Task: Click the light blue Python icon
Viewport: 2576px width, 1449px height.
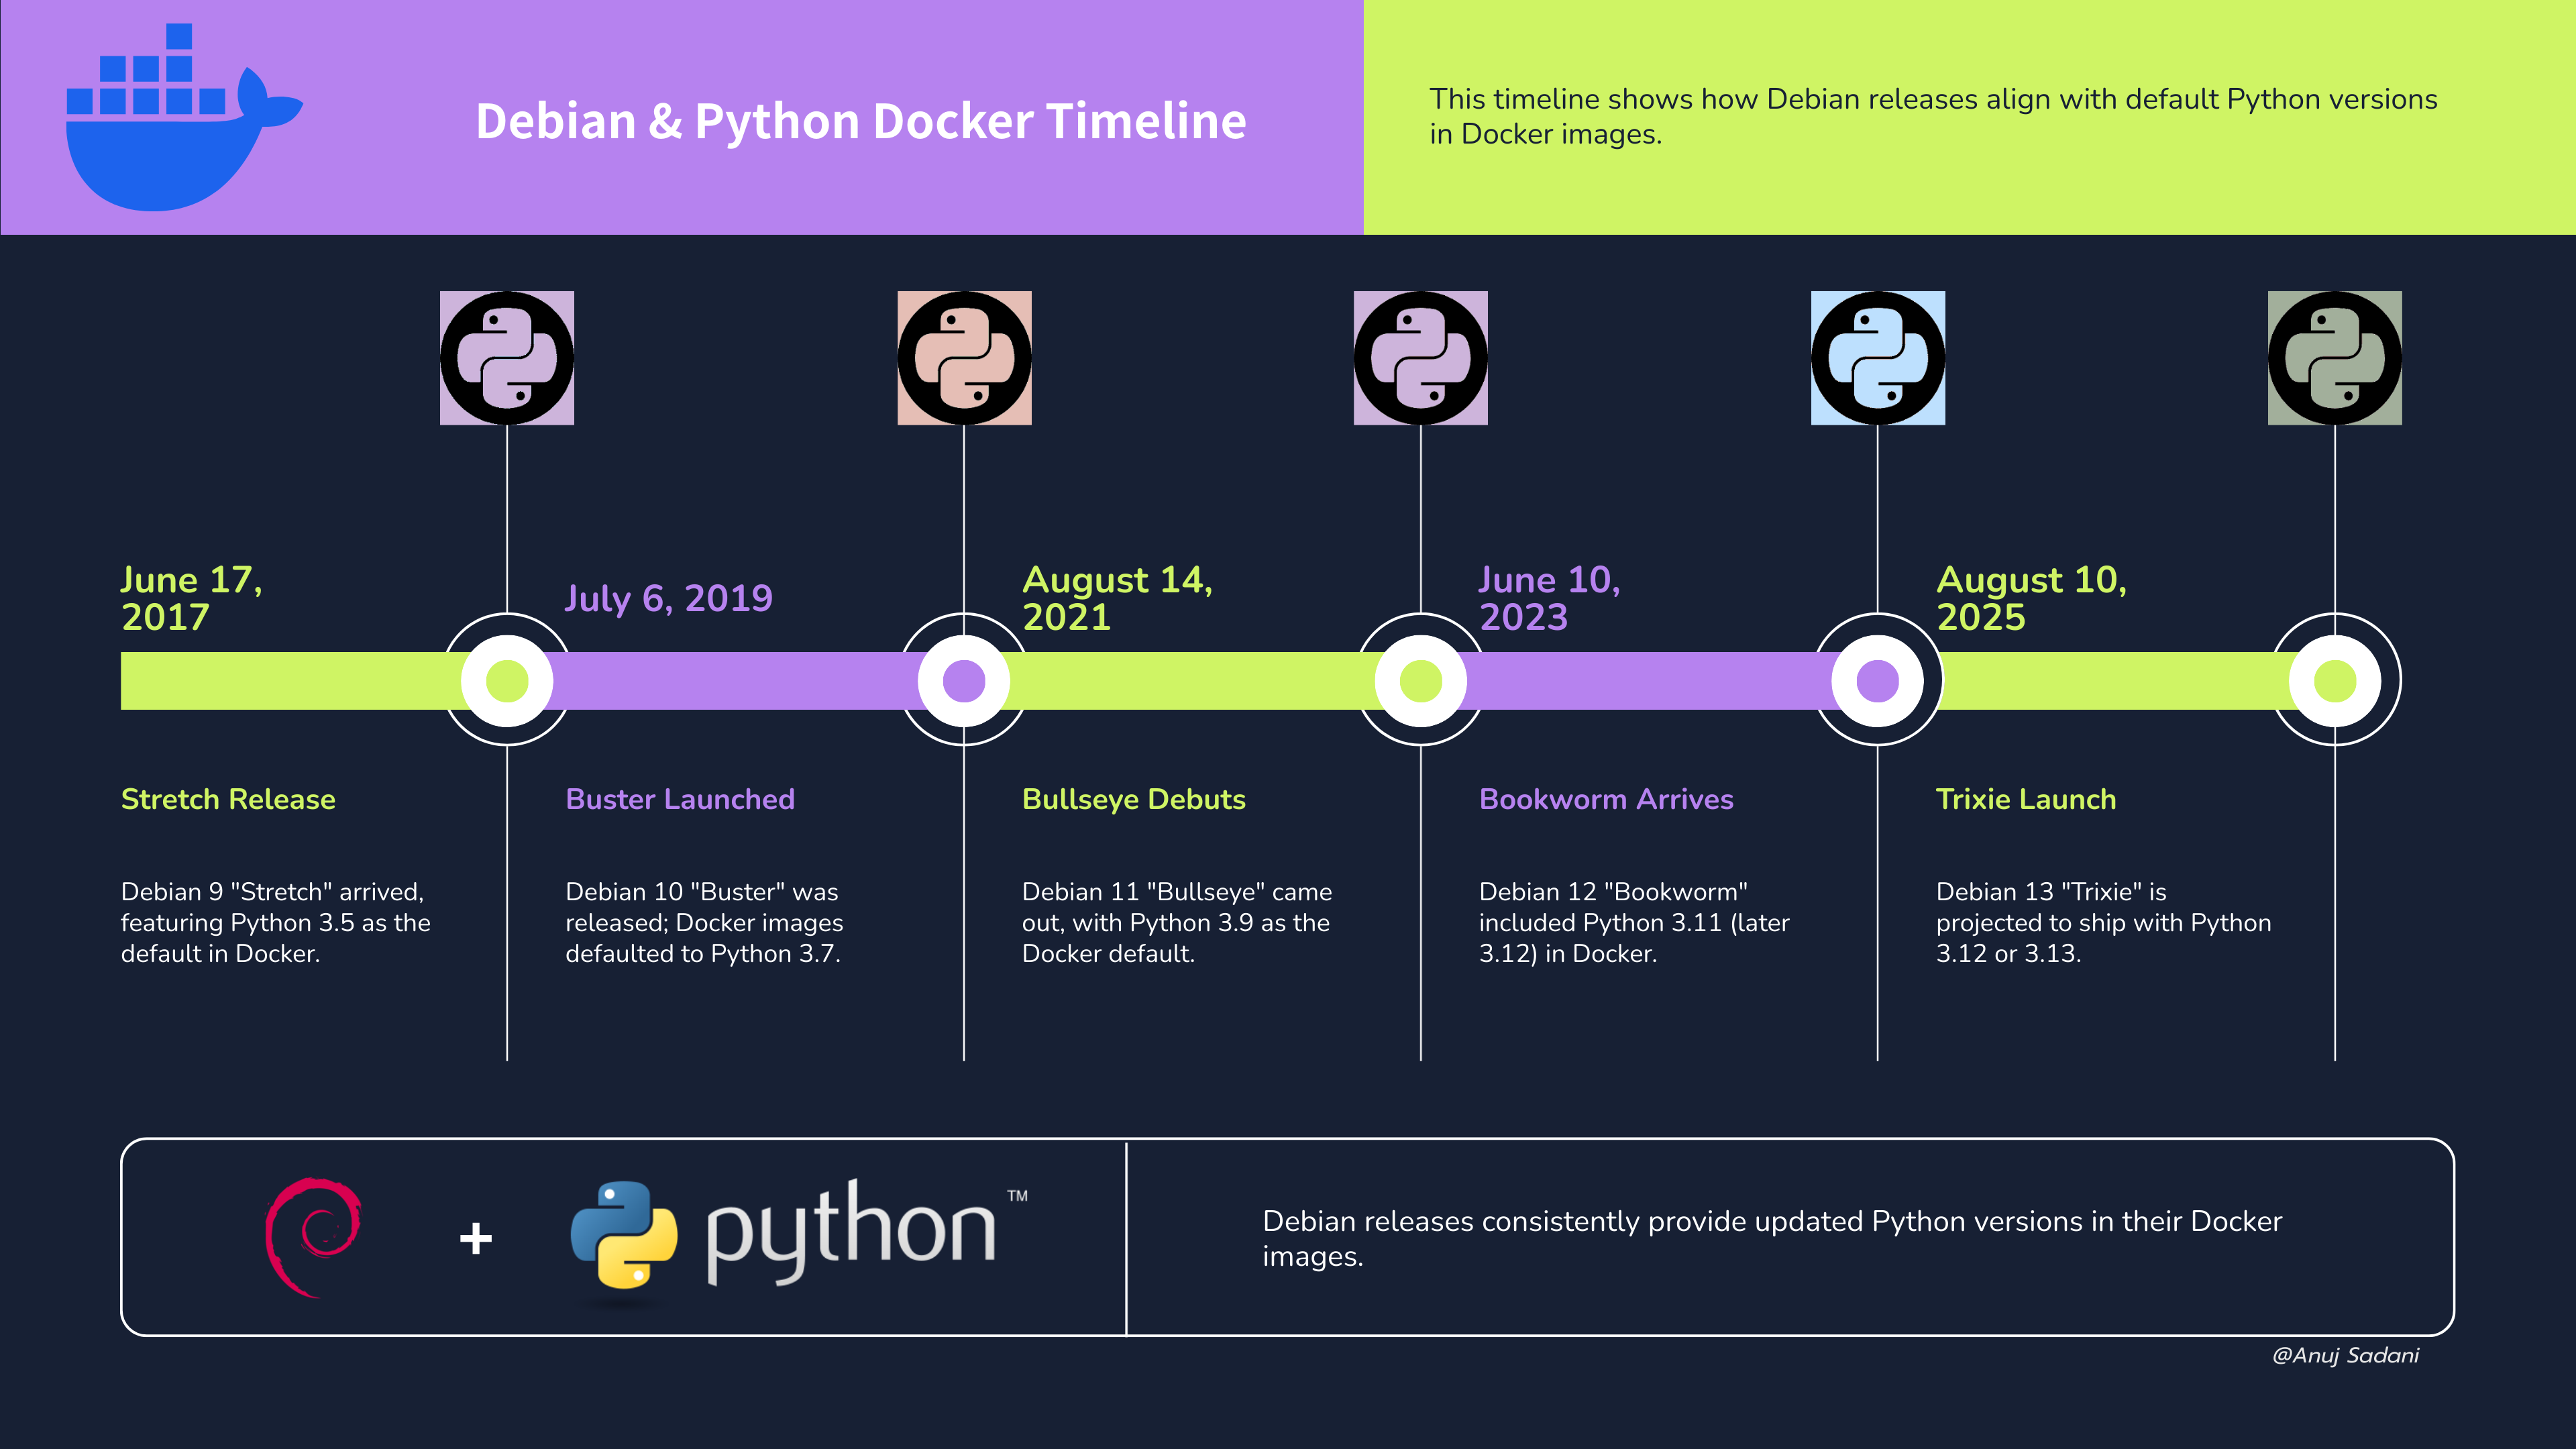Action: pos(1878,358)
